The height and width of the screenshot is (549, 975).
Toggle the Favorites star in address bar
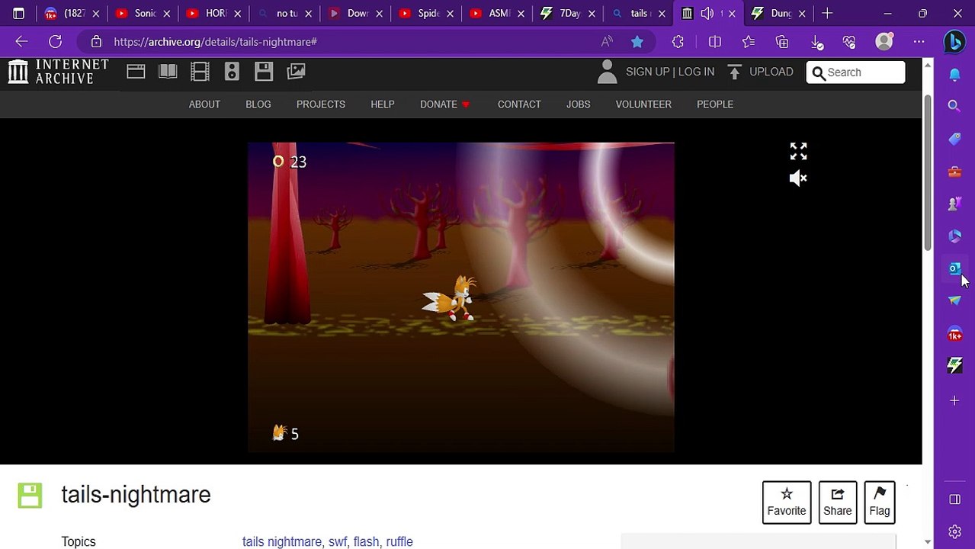[x=637, y=42]
